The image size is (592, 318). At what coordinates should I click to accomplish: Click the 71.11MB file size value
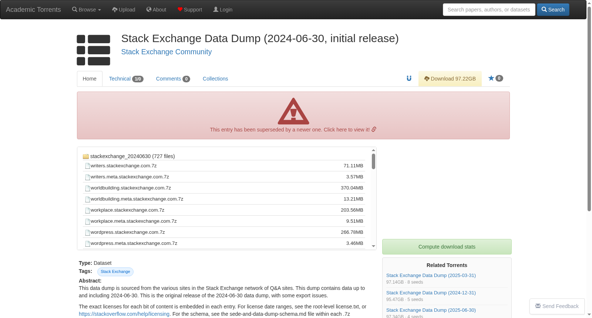point(353,166)
